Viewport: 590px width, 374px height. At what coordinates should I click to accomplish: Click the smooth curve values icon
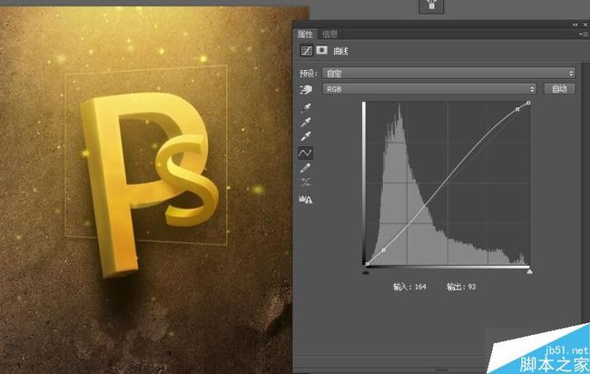(x=306, y=182)
